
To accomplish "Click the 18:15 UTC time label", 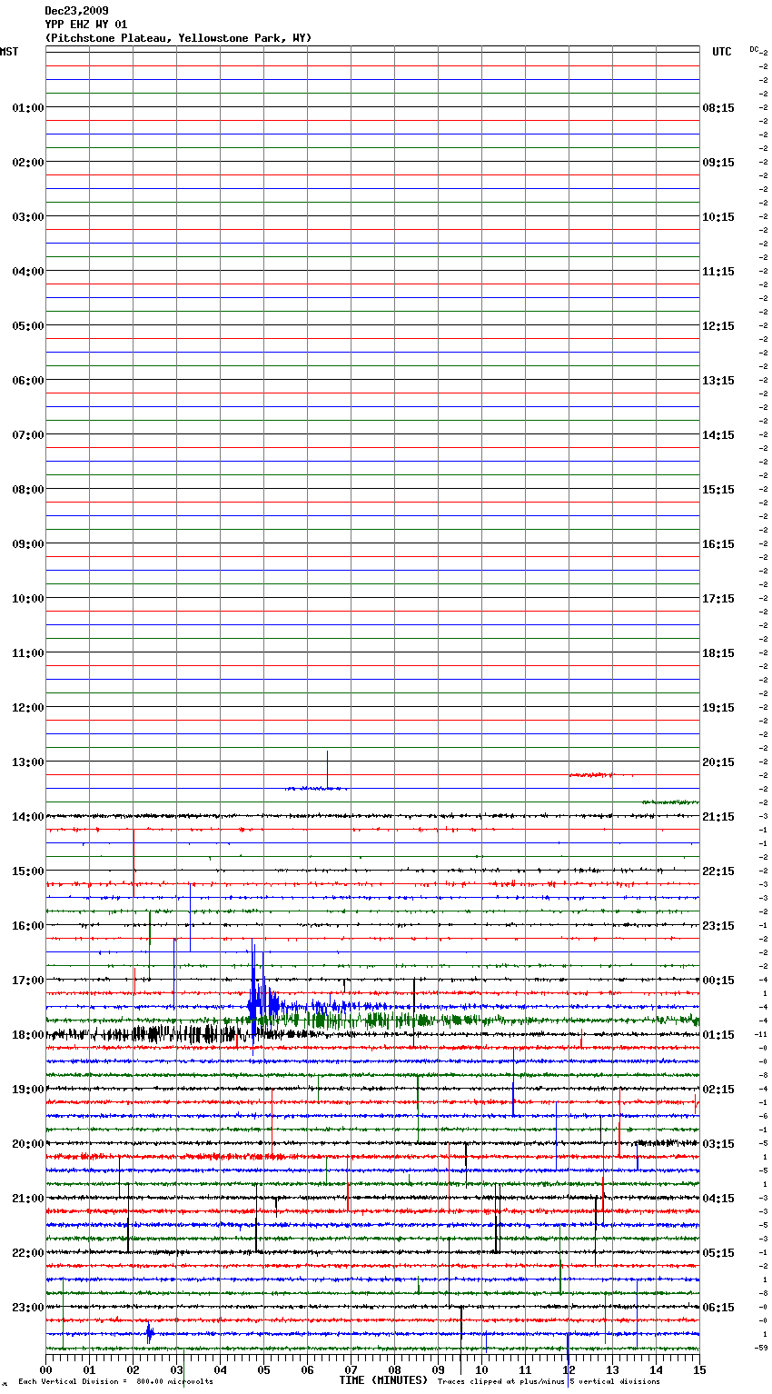I will coord(718,653).
